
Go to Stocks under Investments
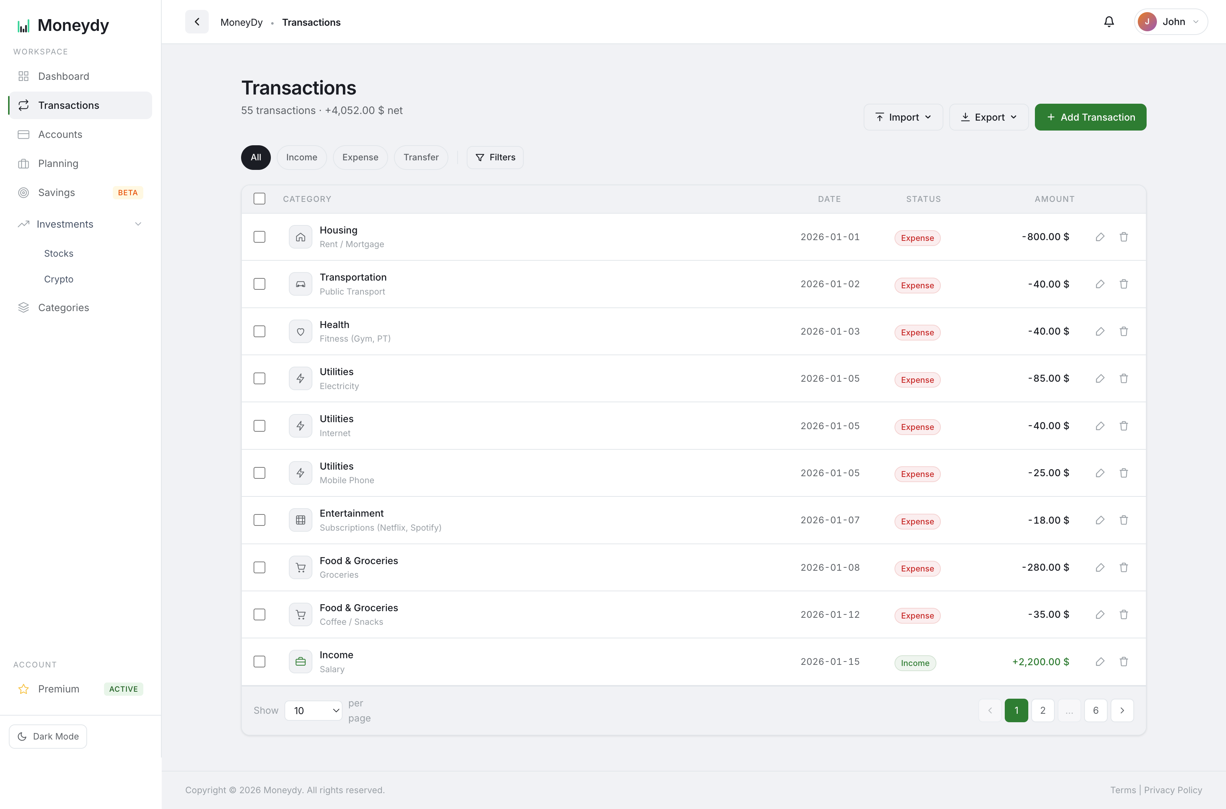[x=59, y=253]
